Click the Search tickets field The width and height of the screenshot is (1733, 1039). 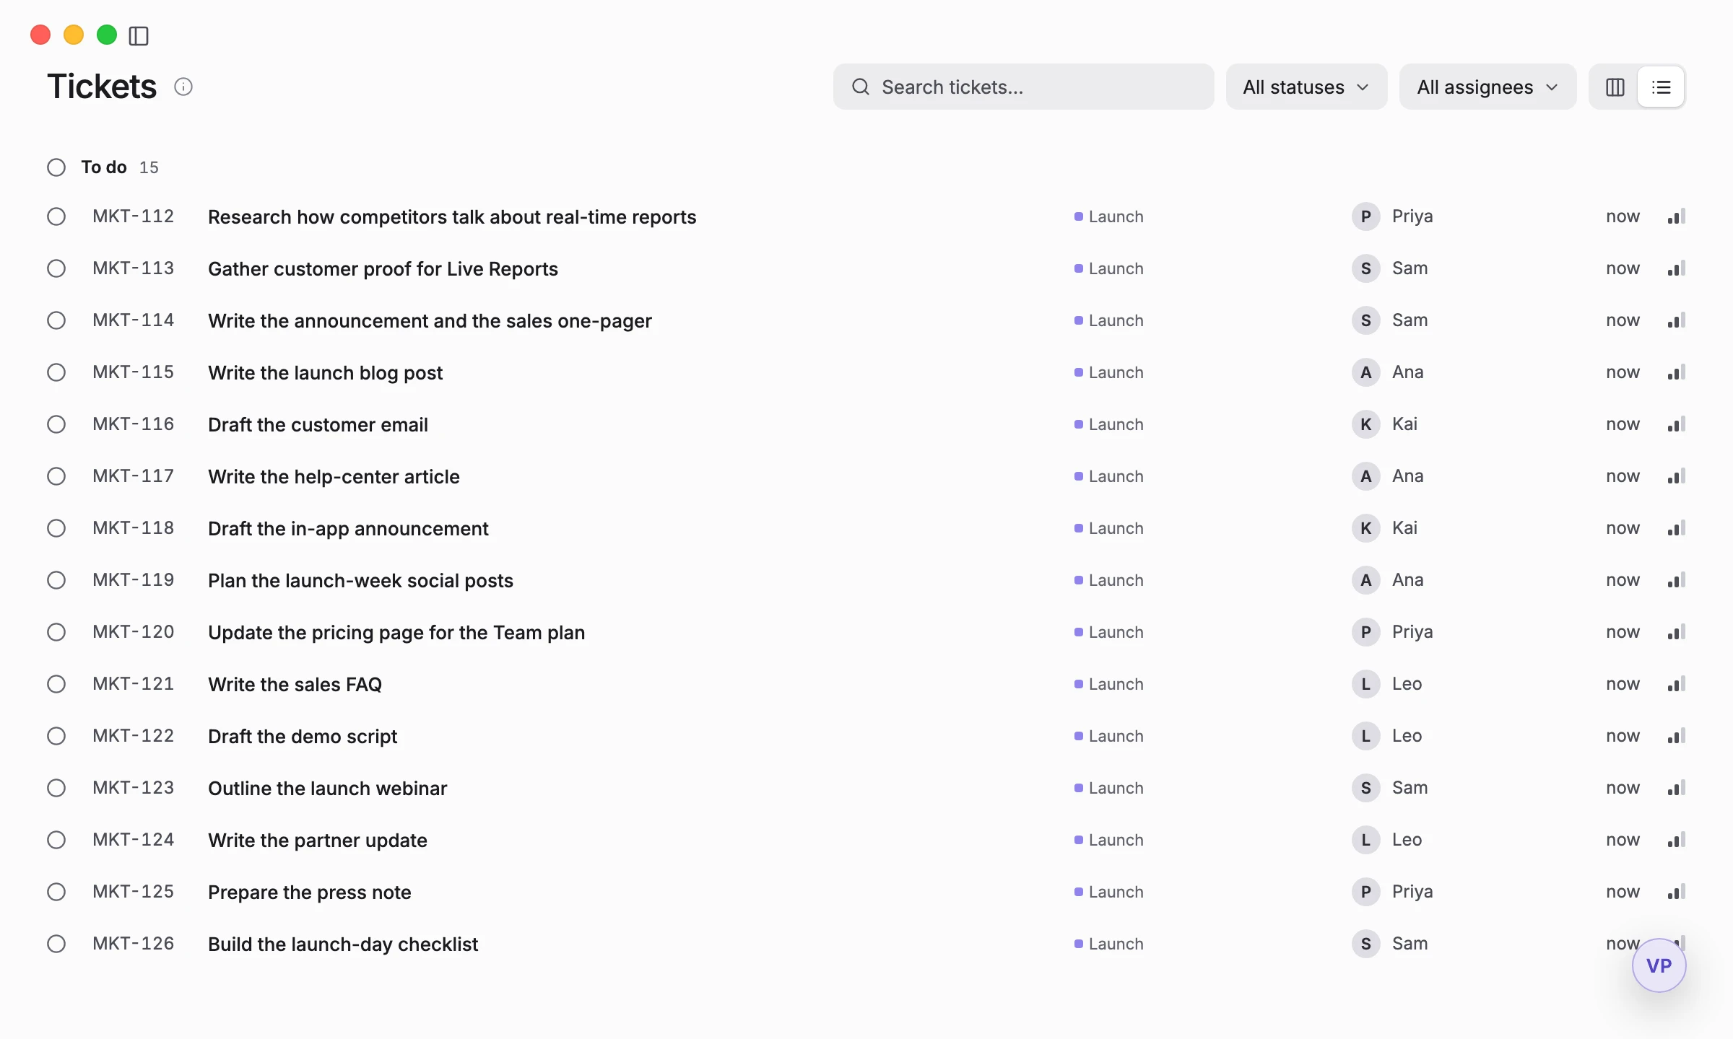coord(1023,87)
